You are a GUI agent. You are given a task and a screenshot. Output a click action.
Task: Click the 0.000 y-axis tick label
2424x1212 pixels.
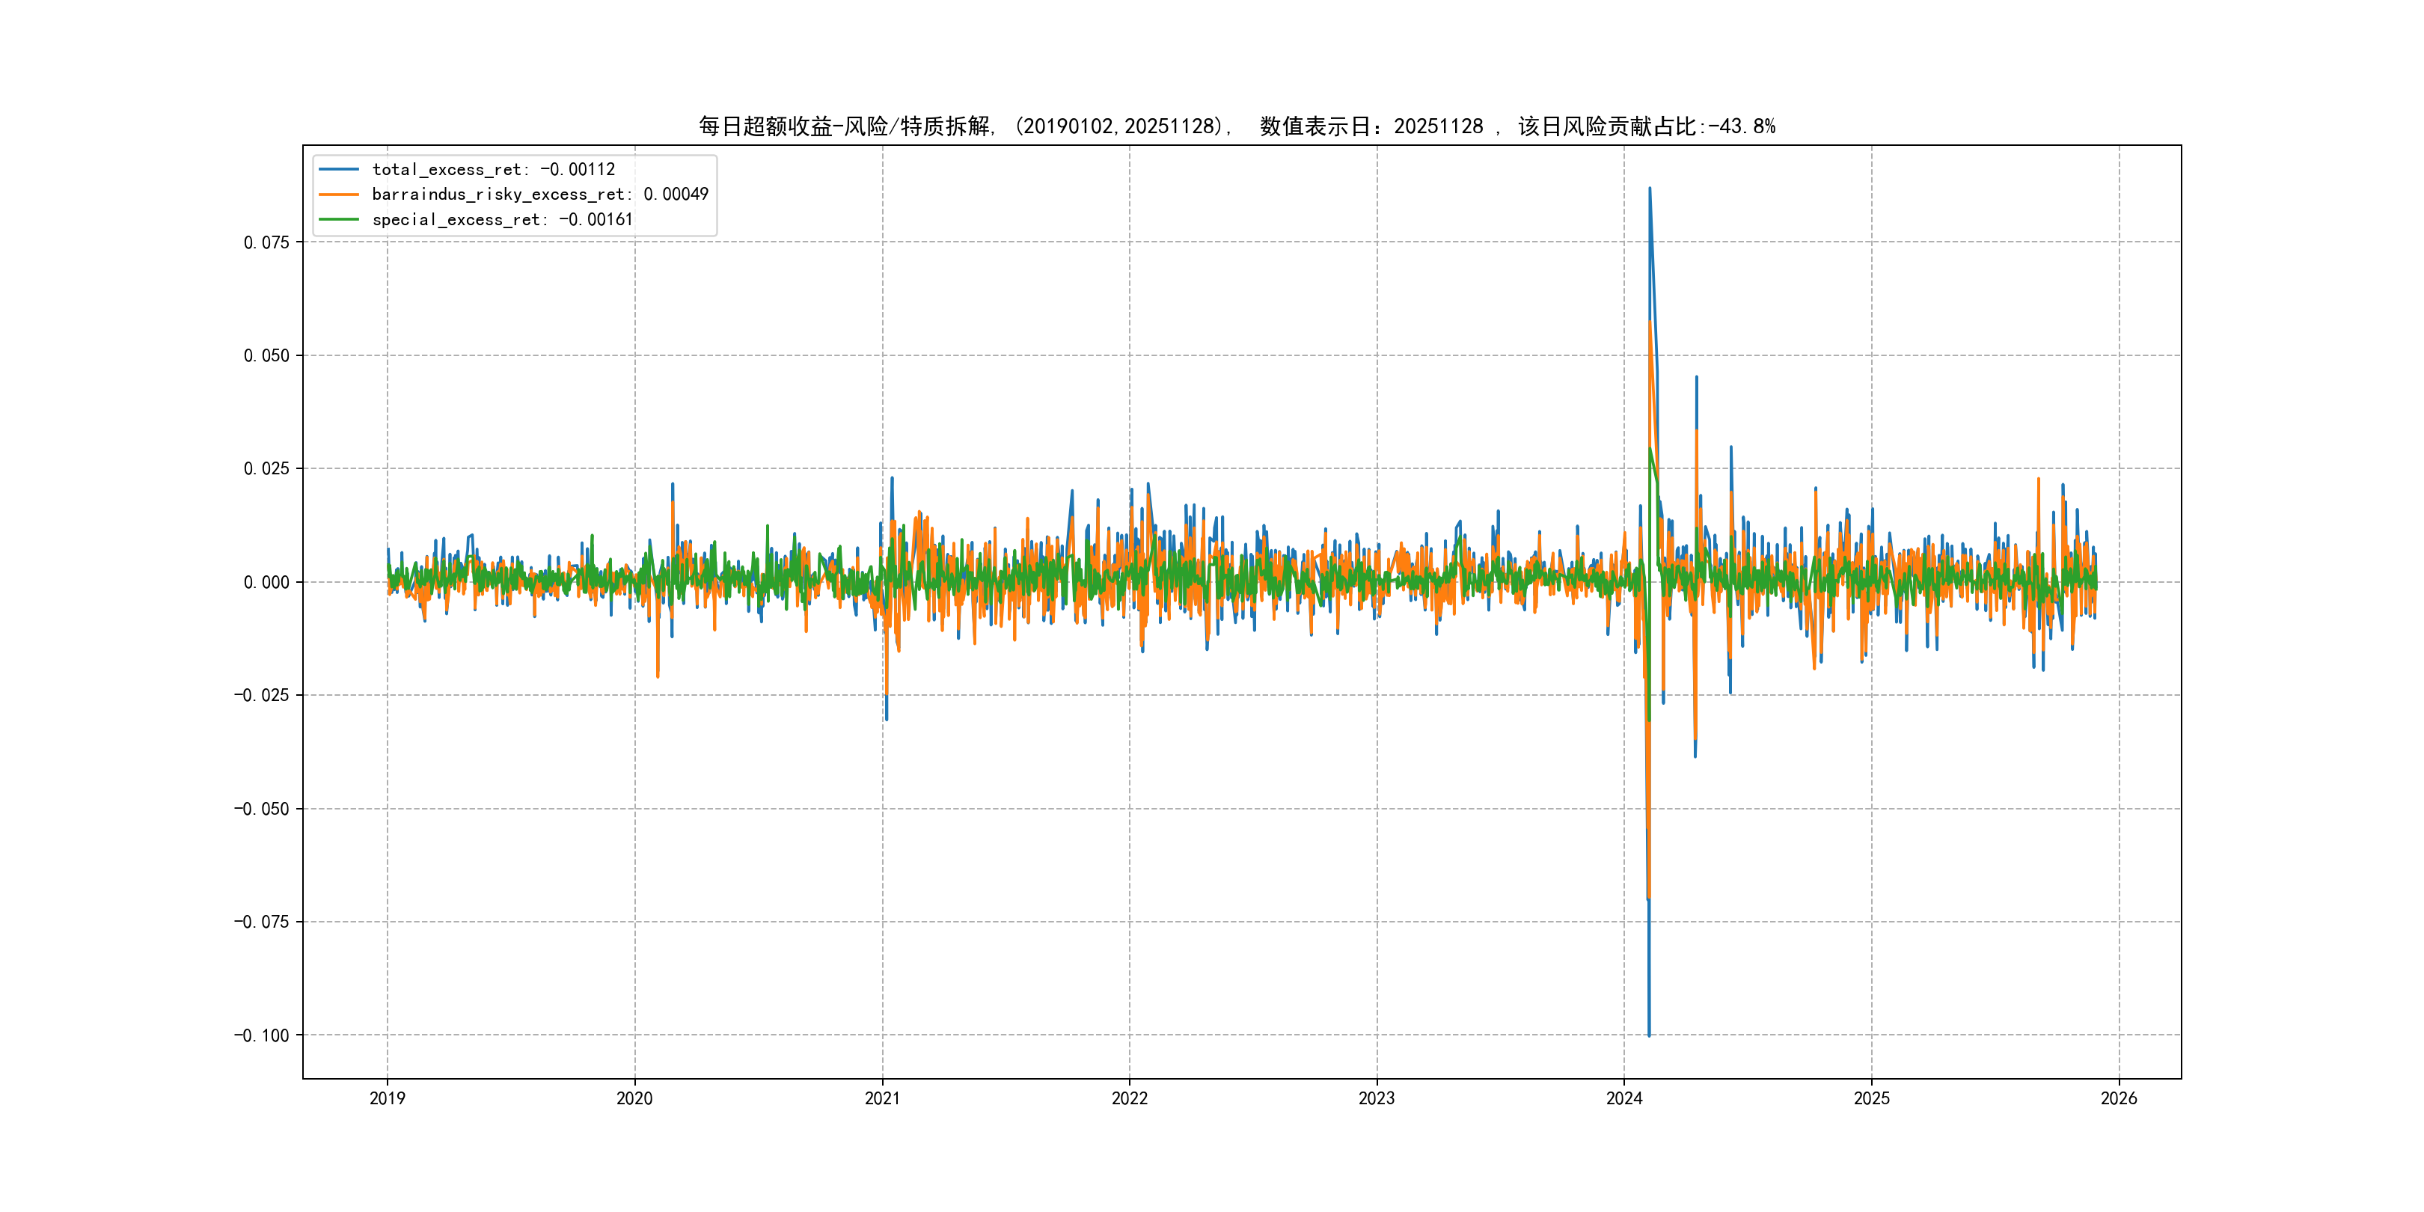pyautogui.click(x=266, y=583)
